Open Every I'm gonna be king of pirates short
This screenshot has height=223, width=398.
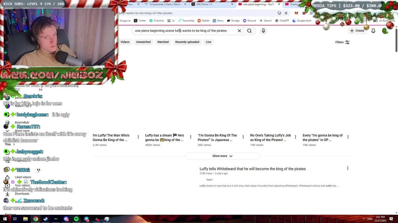[322, 138]
